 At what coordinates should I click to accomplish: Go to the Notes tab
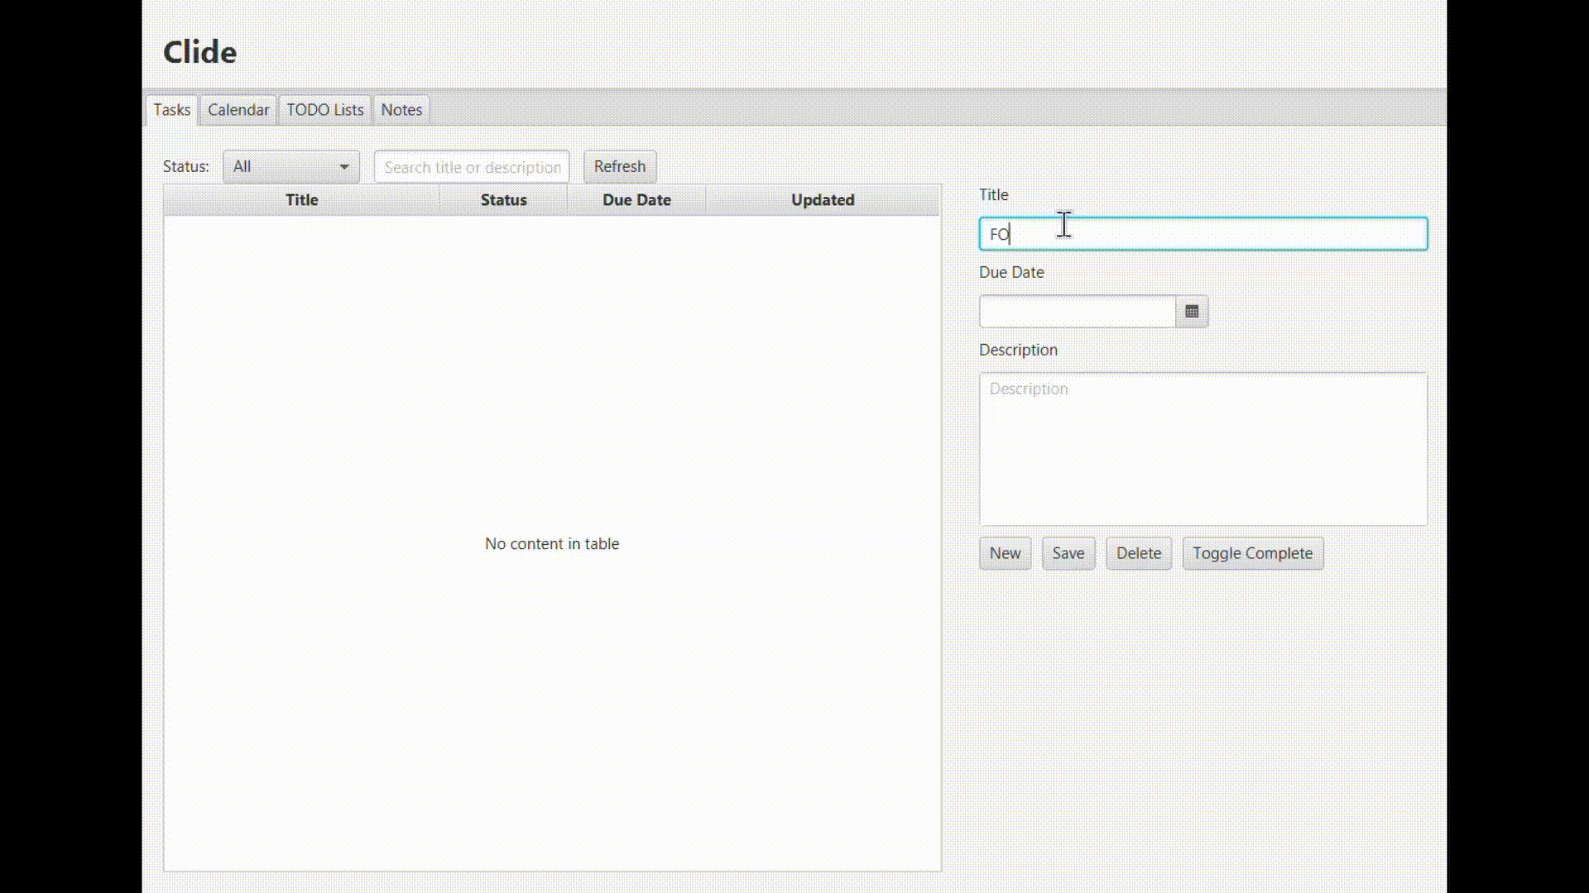[x=401, y=109]
